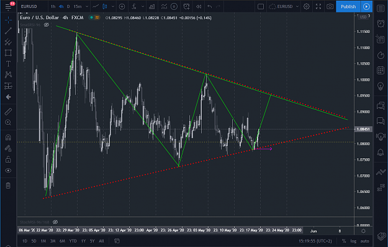The image size is (388, 247).
Task: Lock all drawing tools
Action: pos(8,159)
